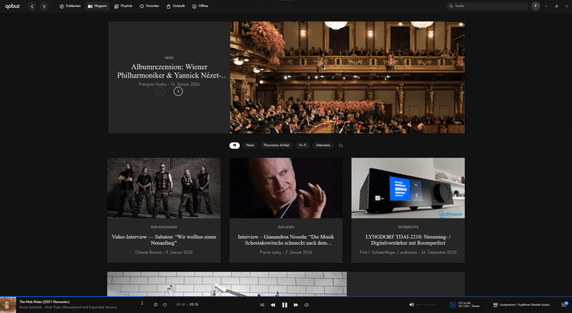Filter magazine by Hi-Fi
Screen dimensions: 572x313
click(x=303, y=145)
